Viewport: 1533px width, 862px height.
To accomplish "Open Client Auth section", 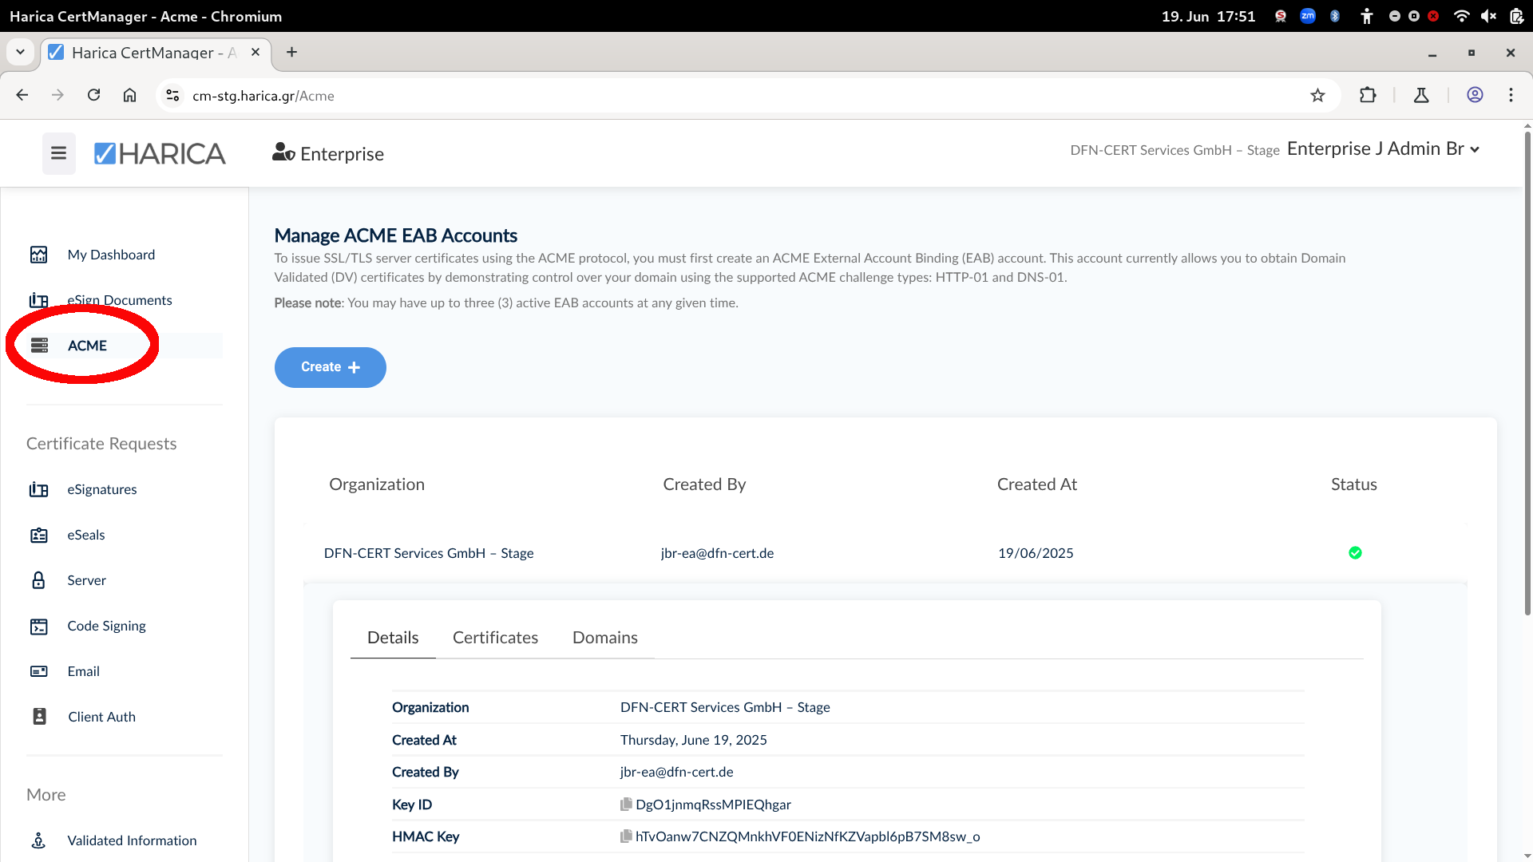I will [101, 717].
